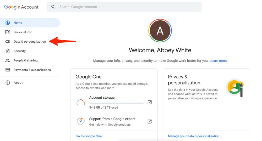This screenshot has height=141, width=262.
Task: Open Security from the sidebar menu
Action: click(x=20, y=51)
